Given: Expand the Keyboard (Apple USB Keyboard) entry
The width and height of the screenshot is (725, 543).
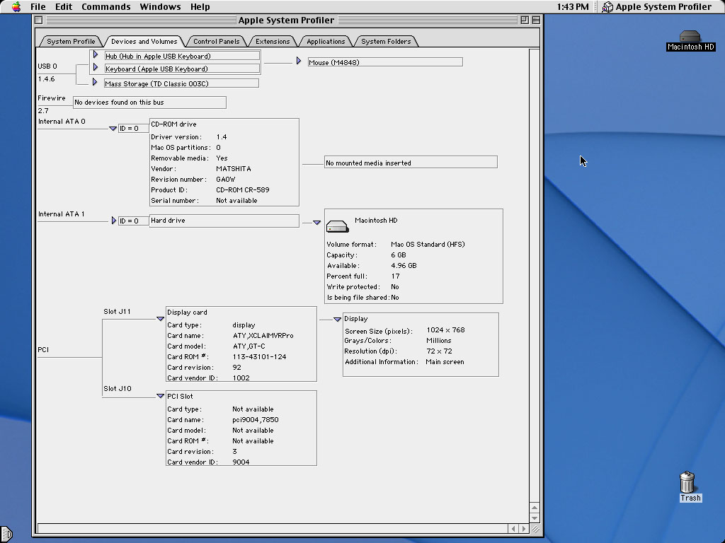Looking at the screenshot, I should [96, 67].
